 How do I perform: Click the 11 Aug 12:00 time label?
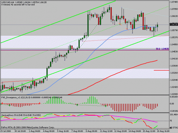tap(106, 131)
